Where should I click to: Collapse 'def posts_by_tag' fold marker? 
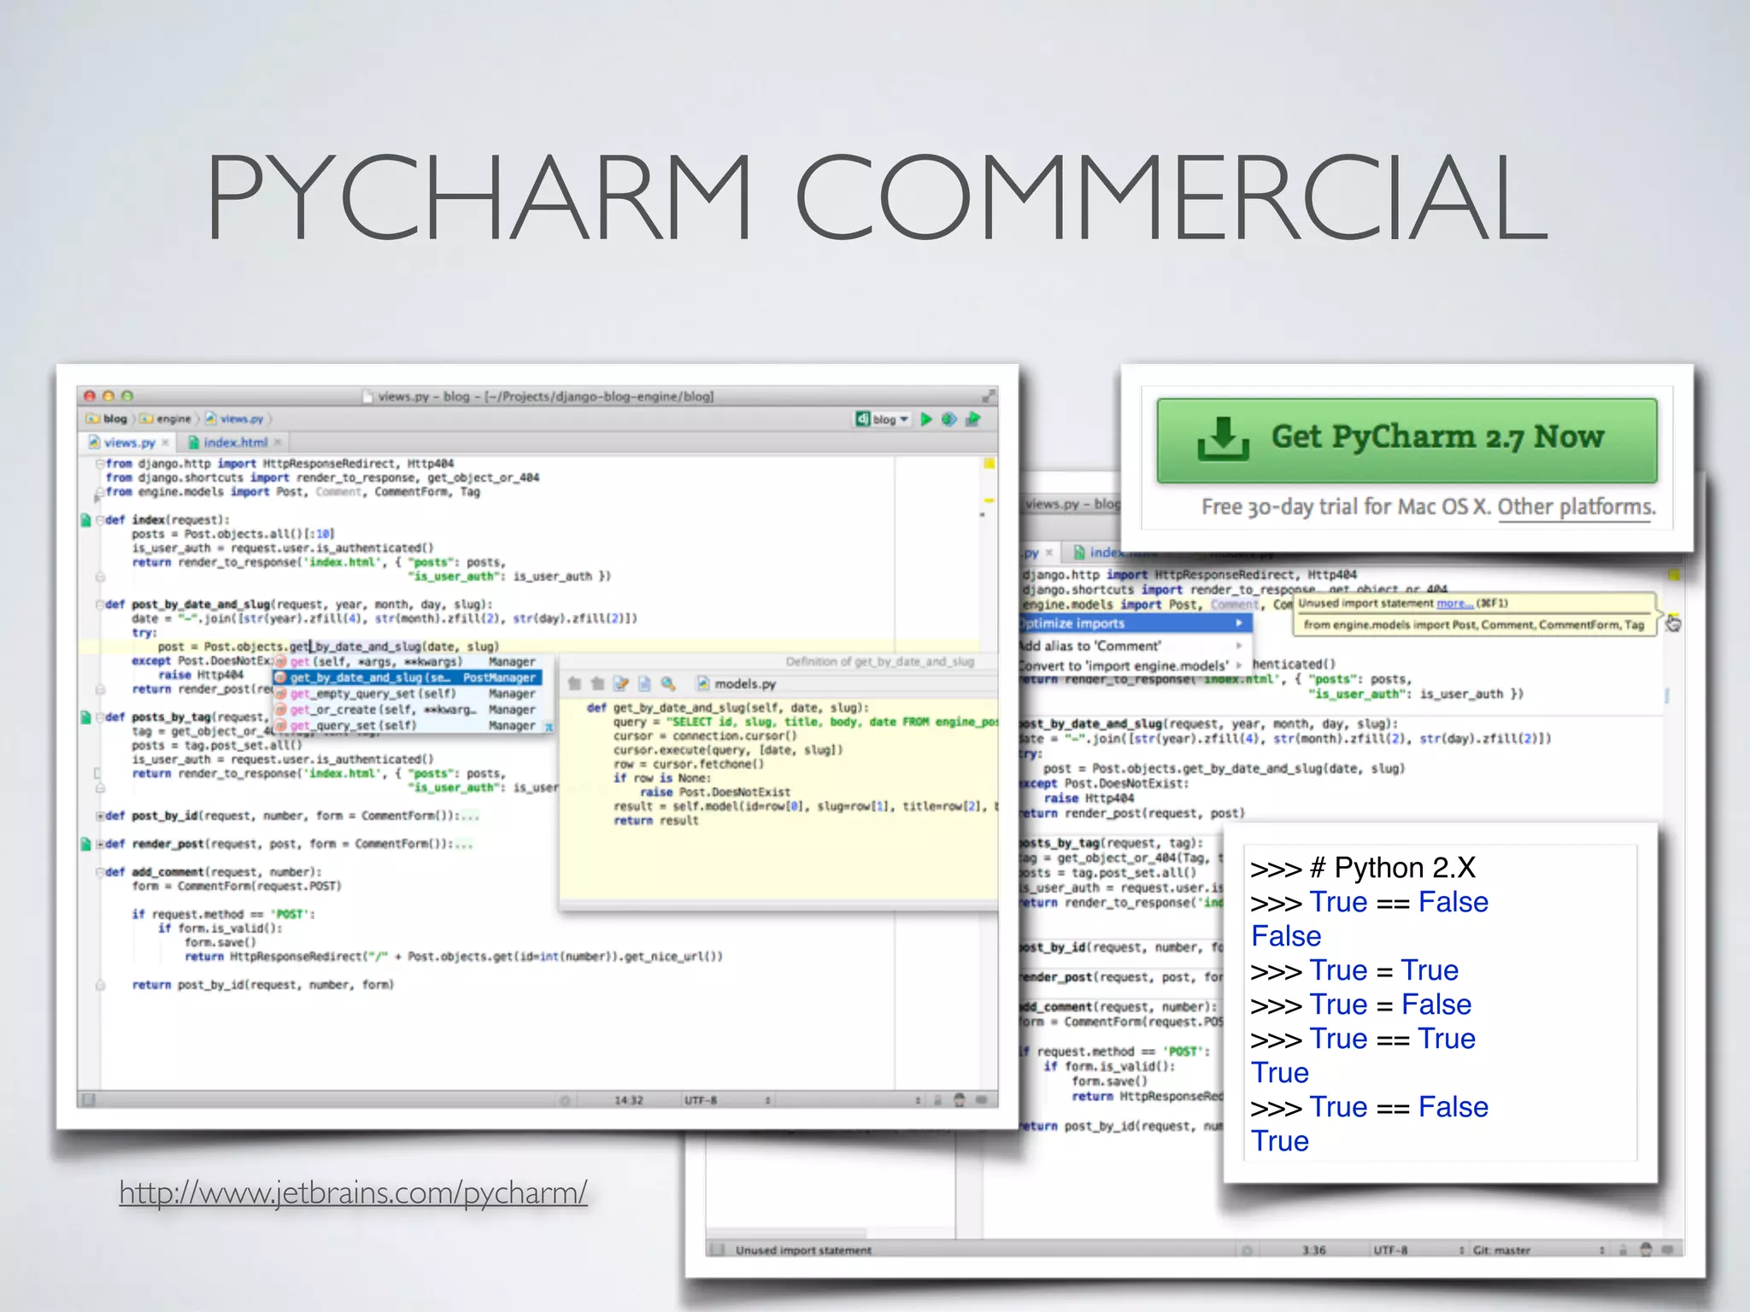(100, 717)
